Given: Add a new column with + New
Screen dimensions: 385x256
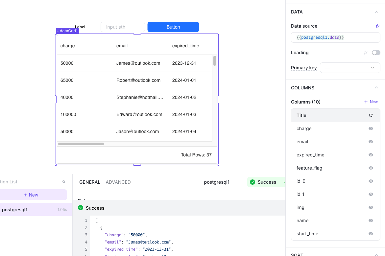Looking at the screenshot, I should pyautogui.click(x=371, y=102).
